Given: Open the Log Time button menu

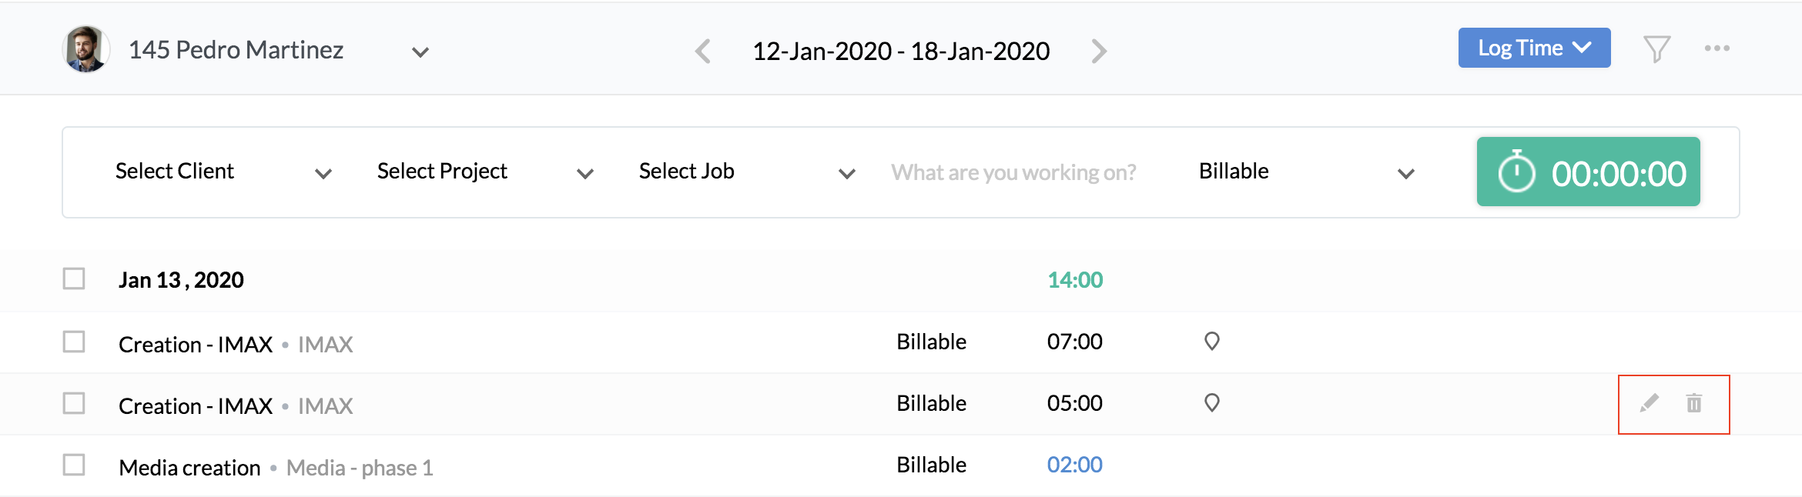Looking at the screenshot, I should pyautogui.click(x=1534, y=48).
